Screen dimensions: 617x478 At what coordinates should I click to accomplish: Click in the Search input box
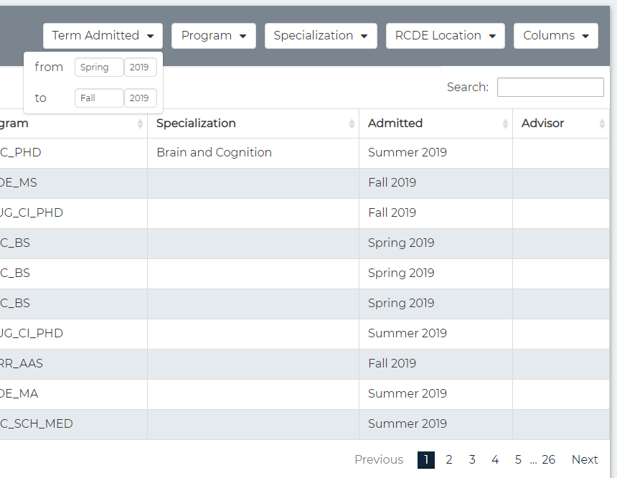pyautogui.click(x=550, y=87)
